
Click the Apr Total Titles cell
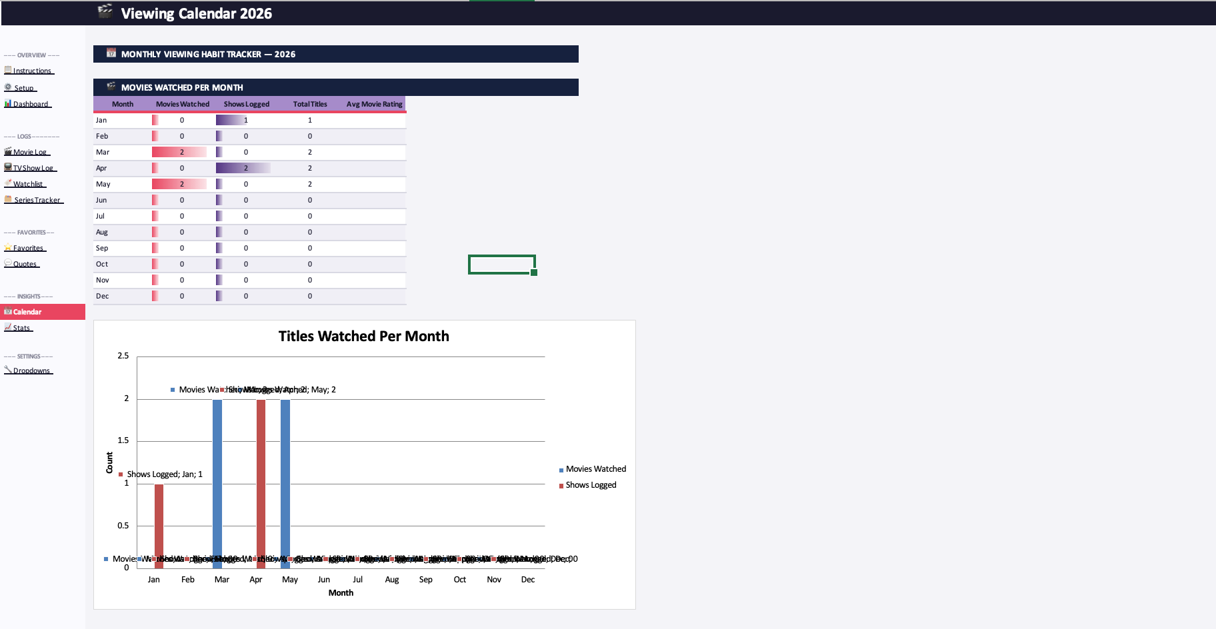click(310, 168)
